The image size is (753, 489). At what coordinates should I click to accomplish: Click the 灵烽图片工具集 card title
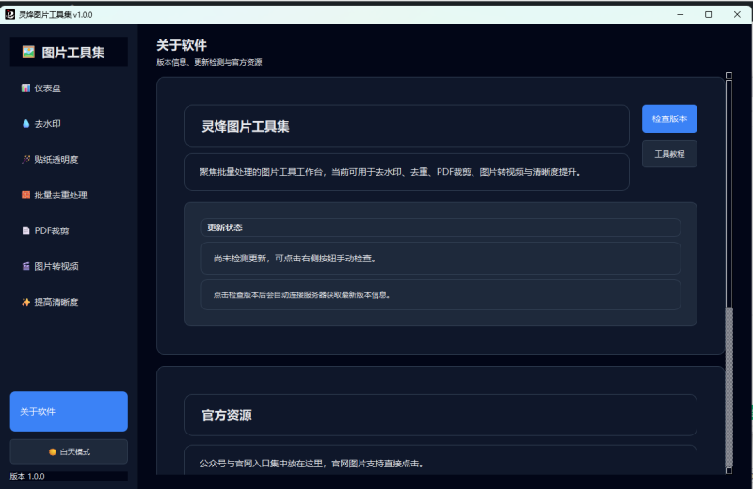[246, 127]
